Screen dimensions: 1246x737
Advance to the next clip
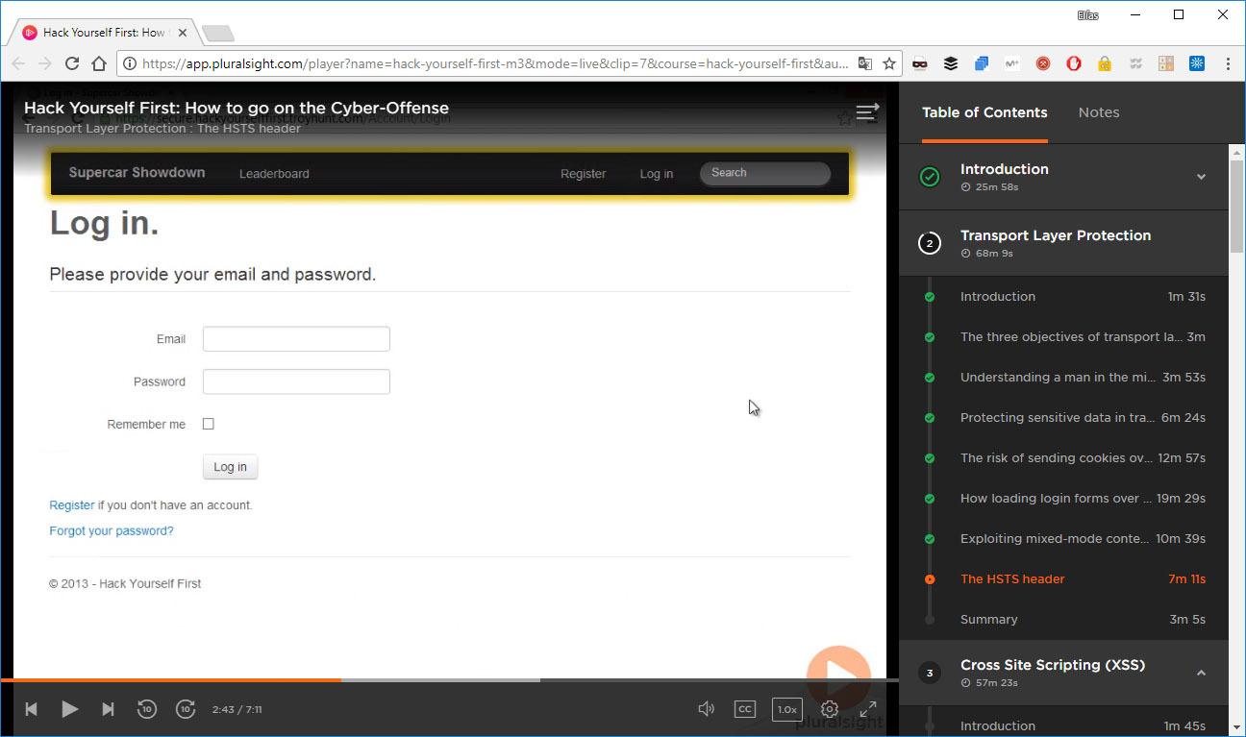point(108,709)
